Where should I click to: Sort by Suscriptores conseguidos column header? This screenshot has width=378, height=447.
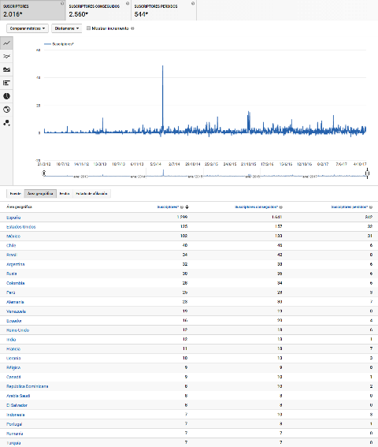256,207
